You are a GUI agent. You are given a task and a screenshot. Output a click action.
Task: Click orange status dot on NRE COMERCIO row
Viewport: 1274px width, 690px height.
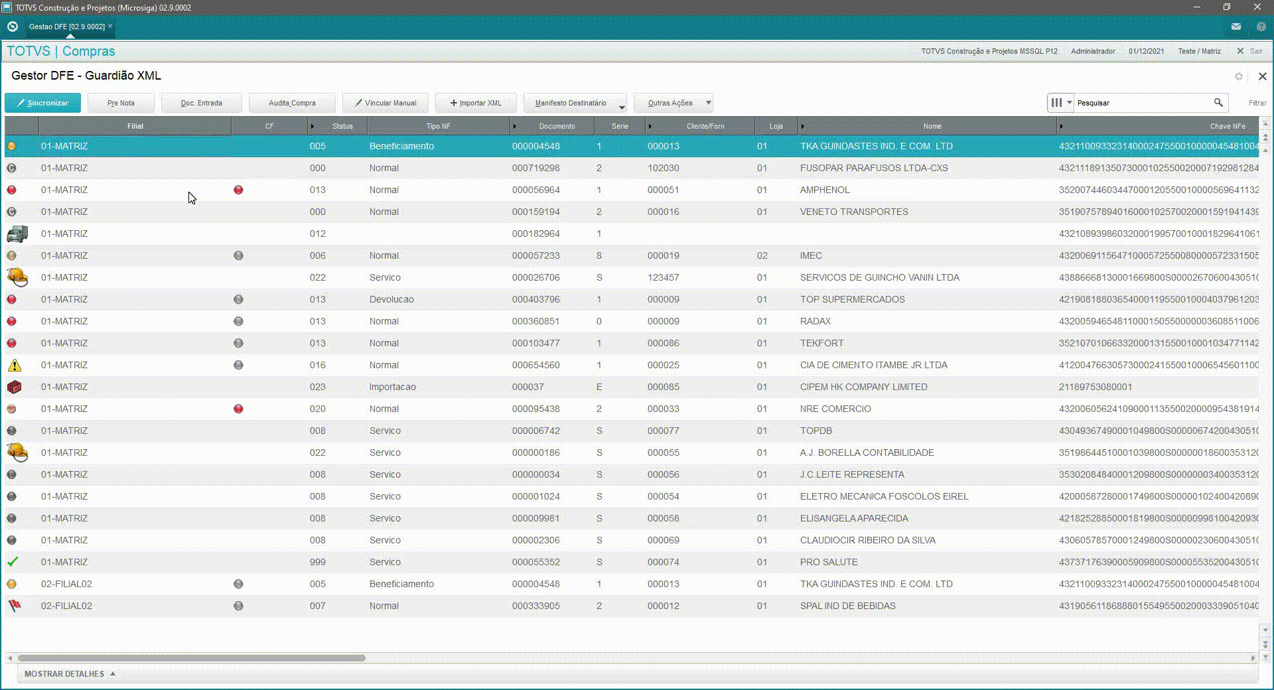coord(11,409)
